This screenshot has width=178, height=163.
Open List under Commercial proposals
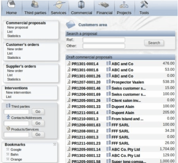(10, 32)
